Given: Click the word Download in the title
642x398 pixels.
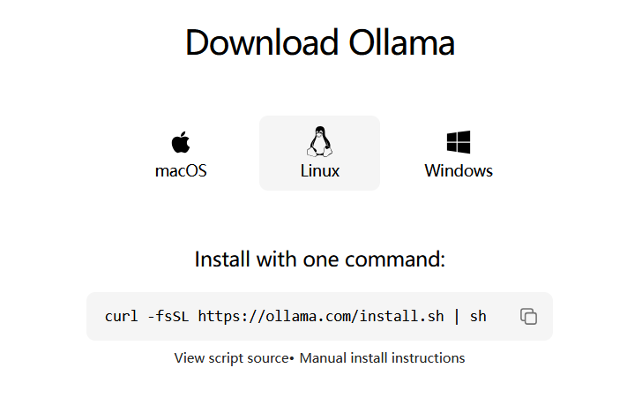Looking at the screenshot, I should (262, 42).
